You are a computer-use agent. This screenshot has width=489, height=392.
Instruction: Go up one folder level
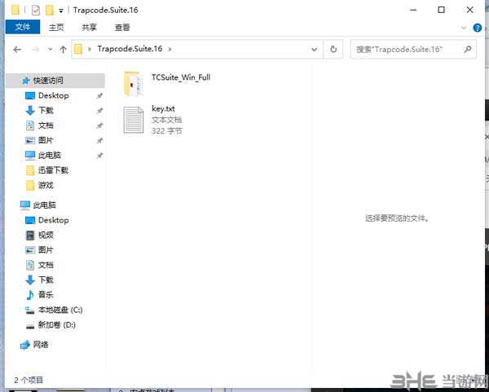click(x=63, y=49)
